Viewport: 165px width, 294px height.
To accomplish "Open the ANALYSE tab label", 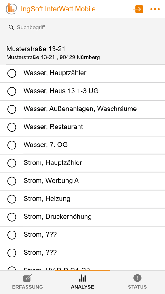I will pos(82,287).
